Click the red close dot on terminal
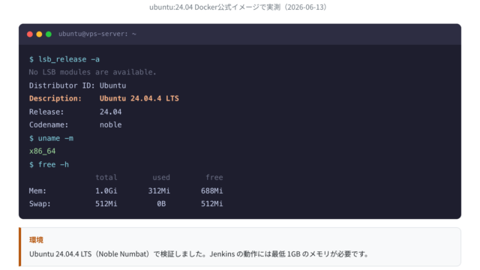480x270 pixels. (30, 34)
